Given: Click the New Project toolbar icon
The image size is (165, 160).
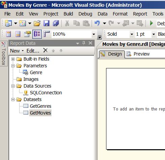Looking at the screenshot, I should (x=8, y=23).
